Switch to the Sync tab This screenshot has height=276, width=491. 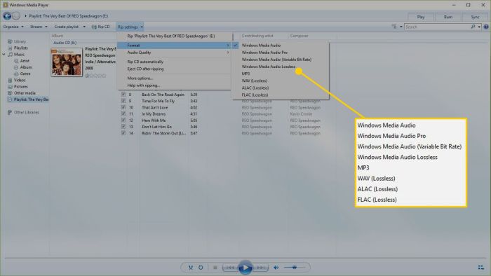click(475, 17)
